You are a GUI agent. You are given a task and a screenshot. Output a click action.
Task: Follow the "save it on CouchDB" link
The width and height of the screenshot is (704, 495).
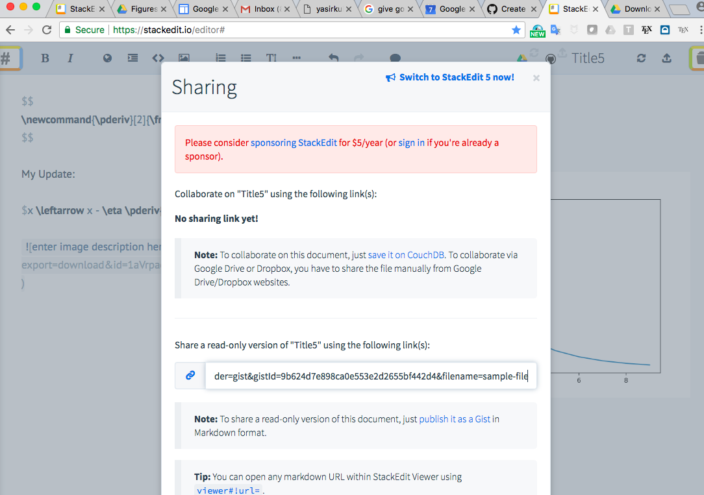click(x=406, y=255)
